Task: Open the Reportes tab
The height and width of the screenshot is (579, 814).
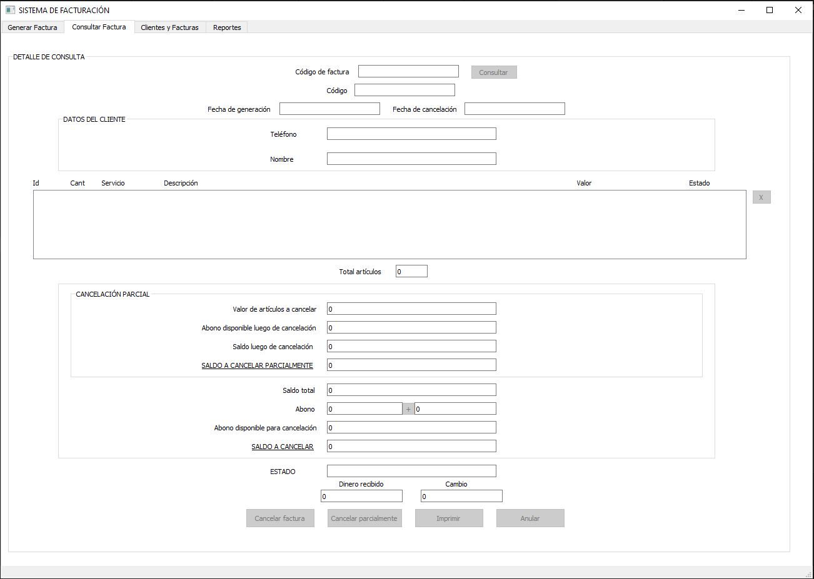Action: coord(226,27)
